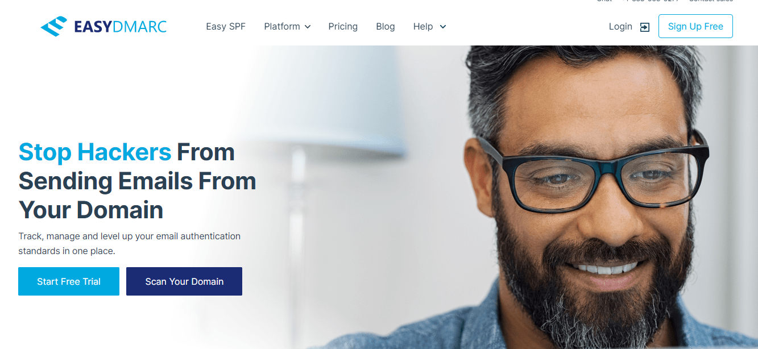
Task: Click the Stop Hackers headline text
Action: coord(95,152)
